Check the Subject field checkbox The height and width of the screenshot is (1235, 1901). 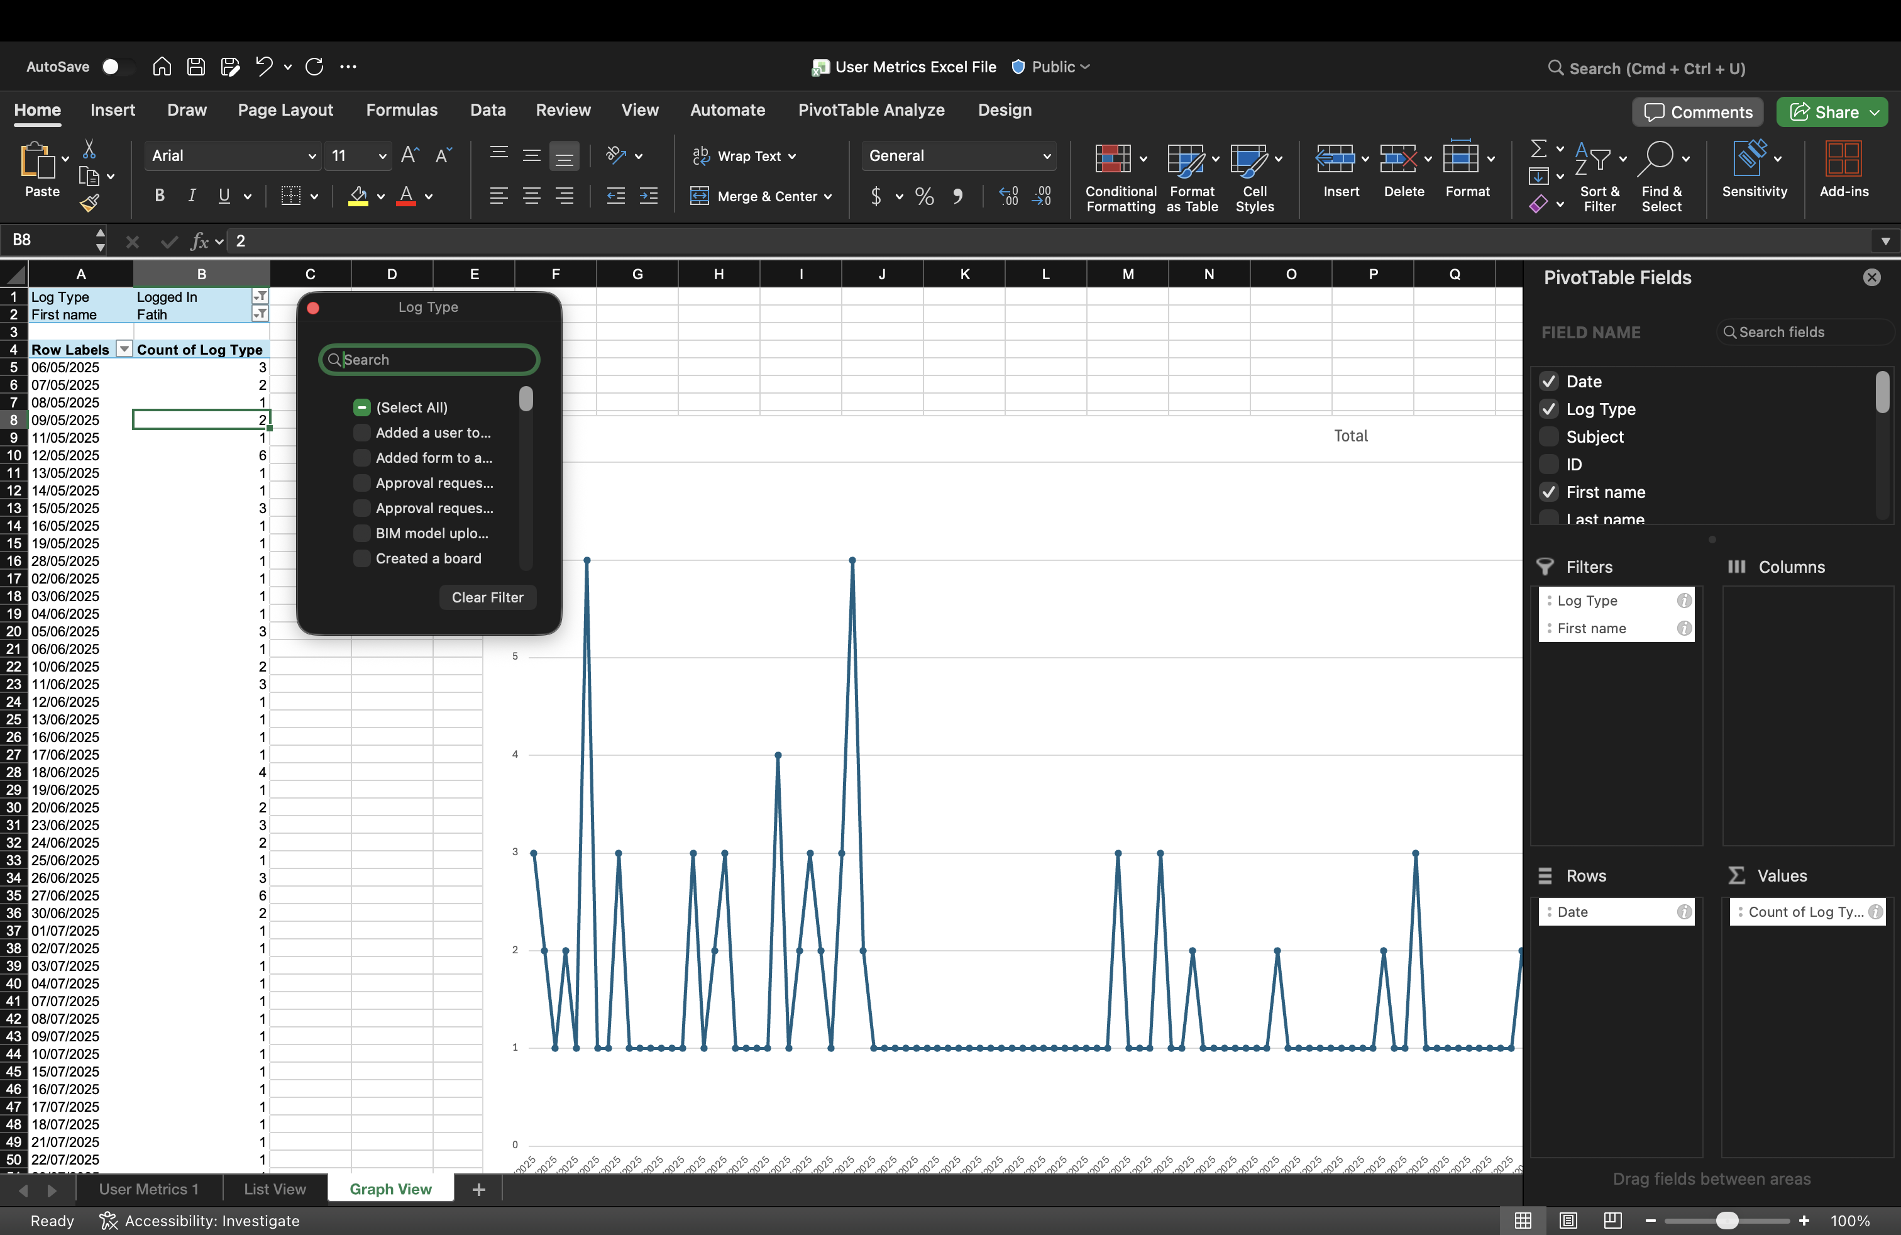click(x=1549, y=437)
